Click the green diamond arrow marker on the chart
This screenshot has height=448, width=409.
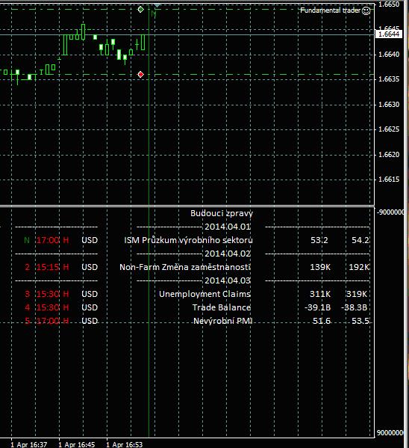point(140,10)
